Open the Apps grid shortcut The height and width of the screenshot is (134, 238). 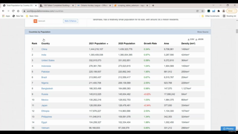click(x=6, y=16)
